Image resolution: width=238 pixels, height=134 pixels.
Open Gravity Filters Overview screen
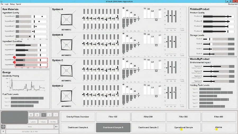77,117
